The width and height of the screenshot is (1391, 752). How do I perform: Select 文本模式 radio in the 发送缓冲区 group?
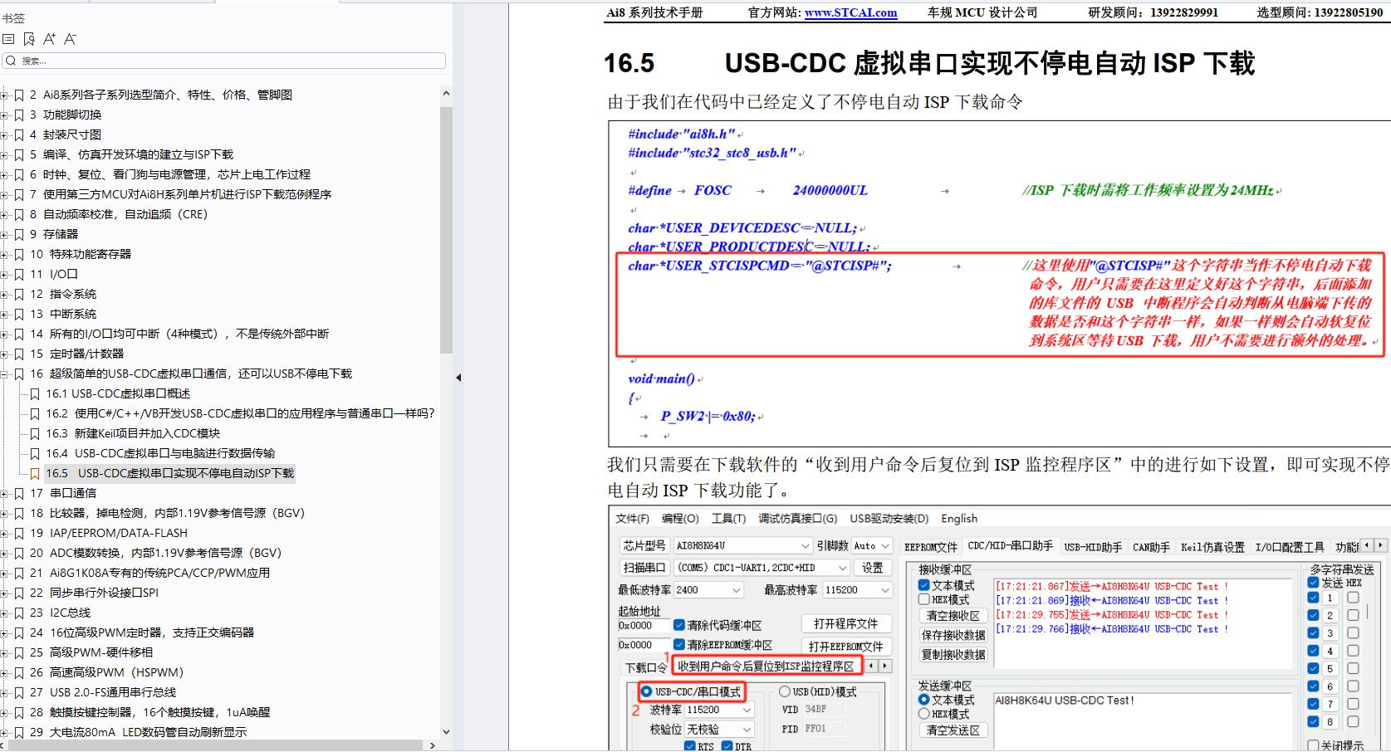pos(923,700)
